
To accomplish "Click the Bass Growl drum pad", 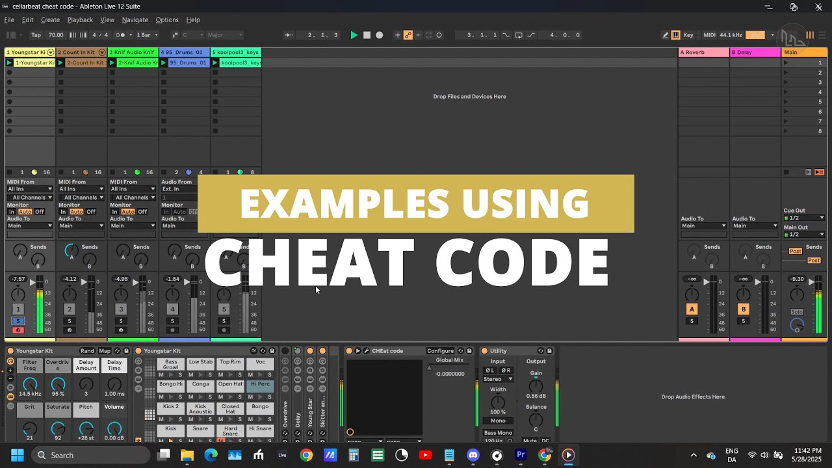I will [x=171, y=365].
